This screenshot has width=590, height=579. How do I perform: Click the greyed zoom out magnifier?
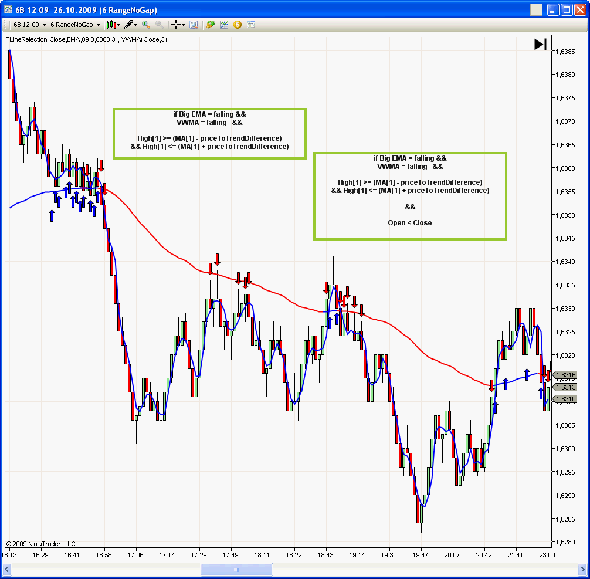click(x=160, y=25)
